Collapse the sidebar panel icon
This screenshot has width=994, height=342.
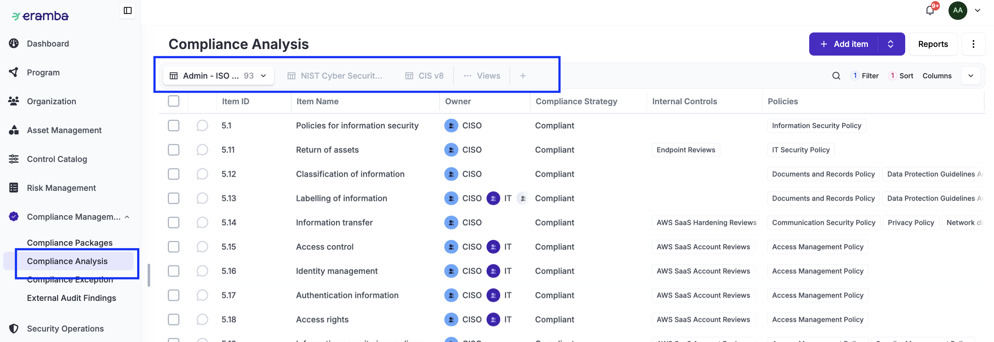coord(127,10)
